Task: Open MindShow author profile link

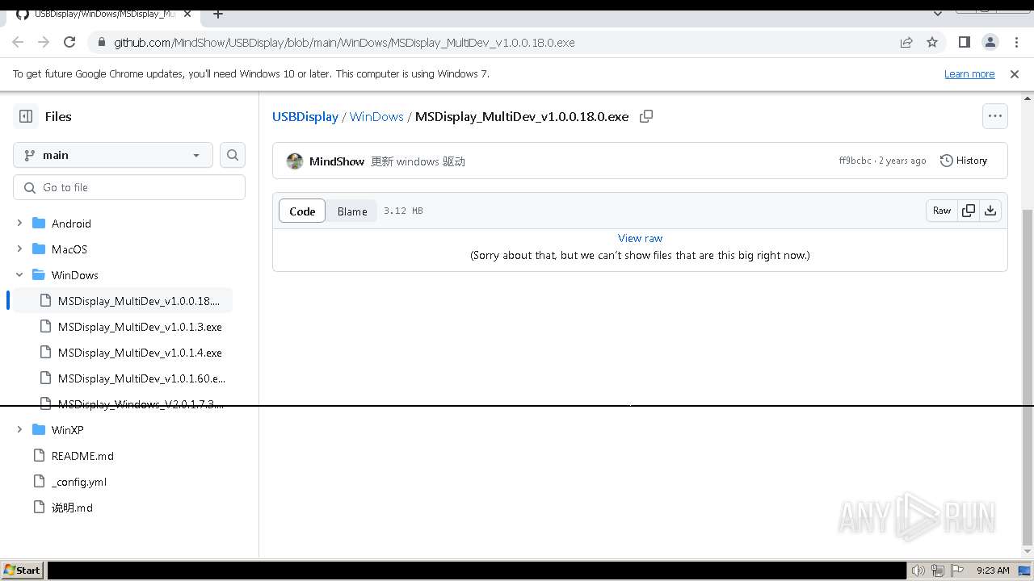Action: [337, 161]
